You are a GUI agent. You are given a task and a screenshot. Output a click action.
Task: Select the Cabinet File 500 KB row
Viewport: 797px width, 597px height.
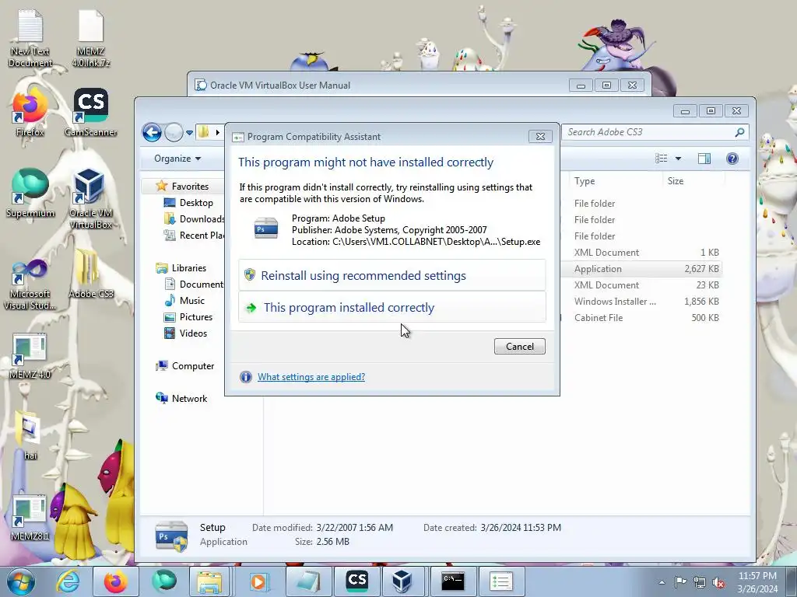point(641,317)
